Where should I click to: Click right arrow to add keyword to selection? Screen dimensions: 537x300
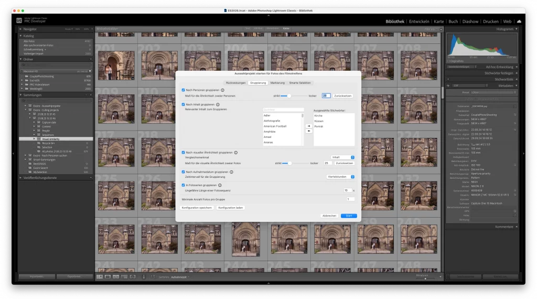pos(309,126)
